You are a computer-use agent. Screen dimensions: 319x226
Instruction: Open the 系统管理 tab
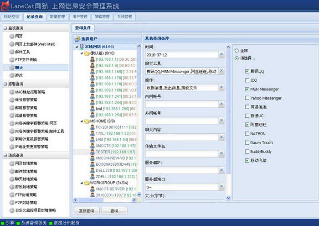coord(125,17)
